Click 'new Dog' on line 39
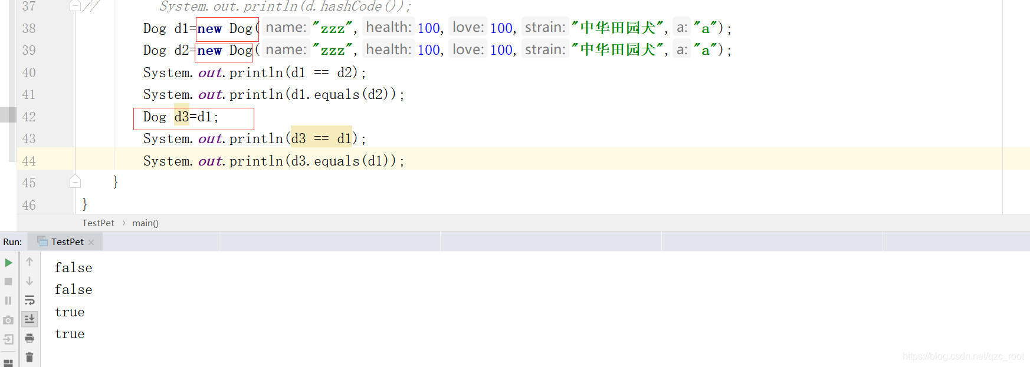The image size is (1030, 367). pos(225,51)
